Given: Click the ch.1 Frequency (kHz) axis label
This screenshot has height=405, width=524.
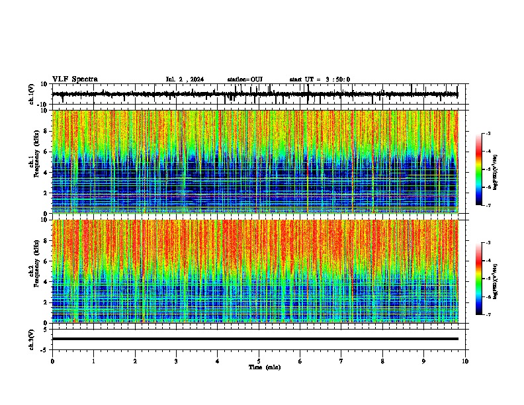Looking at the screenshot, I should coord(35,154).
